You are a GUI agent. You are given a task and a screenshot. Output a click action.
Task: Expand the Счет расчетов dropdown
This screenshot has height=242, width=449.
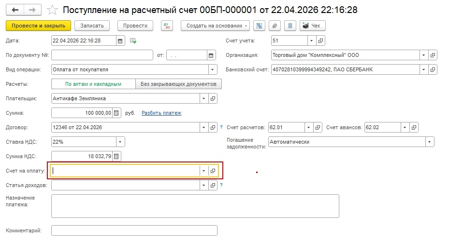click(x=308, y=127)
